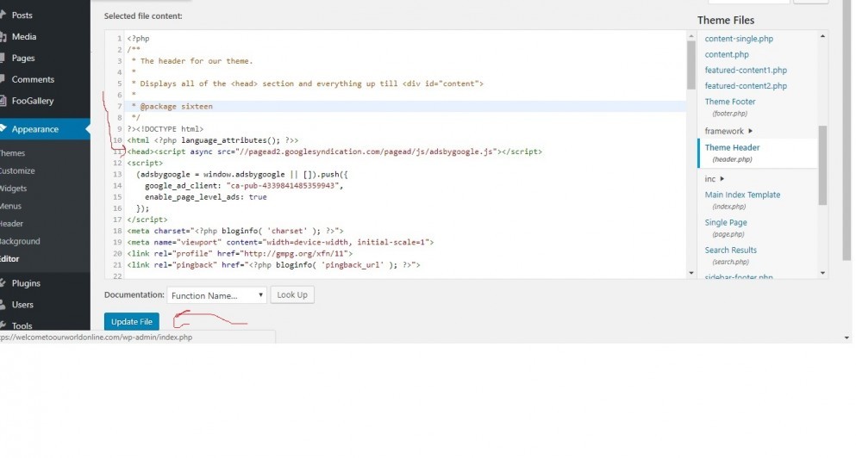Click the code editor vertical scrollbar thumb
Screen dimensions: 856x458
click(x=691, y=65)
